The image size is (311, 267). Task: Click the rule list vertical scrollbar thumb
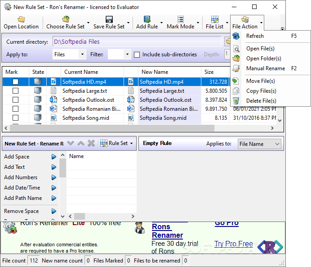tap(62, 168)
